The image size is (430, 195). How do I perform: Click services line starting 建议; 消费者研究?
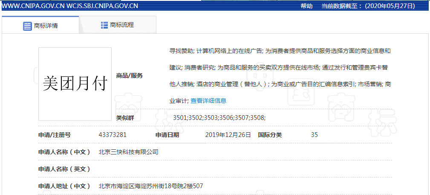[279, 67]
